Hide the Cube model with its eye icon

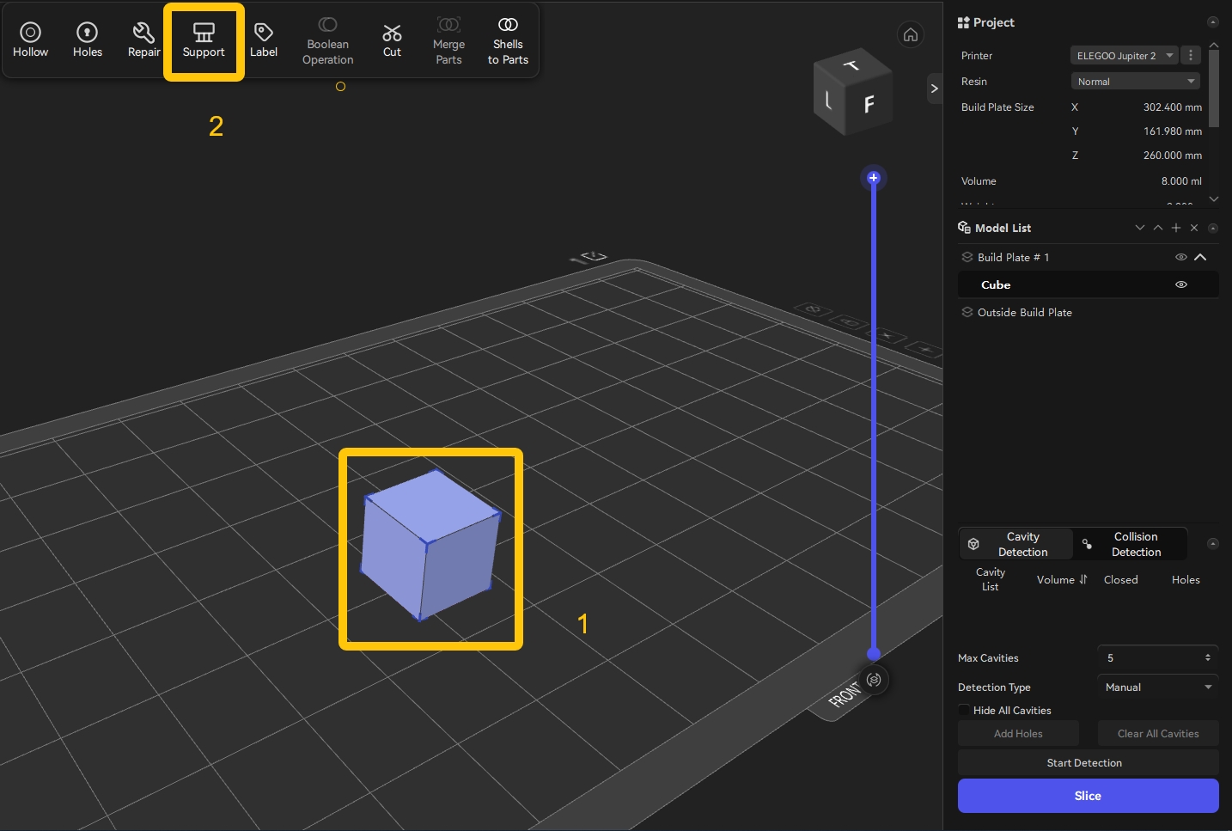coord(1181,284)
